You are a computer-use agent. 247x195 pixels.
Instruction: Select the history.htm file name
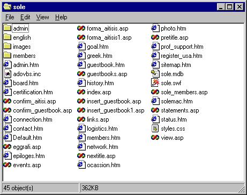click(100, 83)
